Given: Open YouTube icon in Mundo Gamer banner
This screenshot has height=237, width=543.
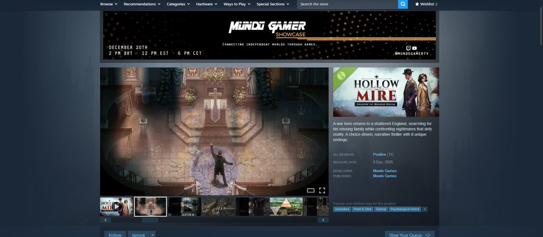Looking at the screenshot, I should click(414, 48).
